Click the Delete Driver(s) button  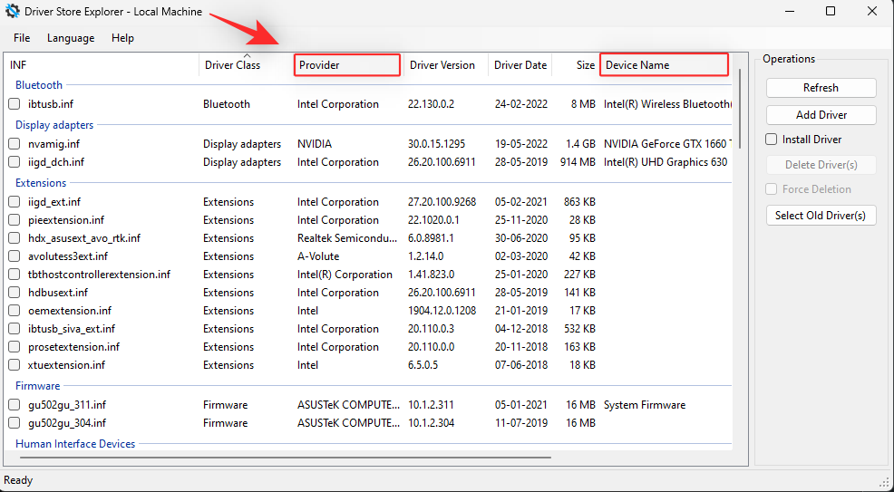coord(821,165)
